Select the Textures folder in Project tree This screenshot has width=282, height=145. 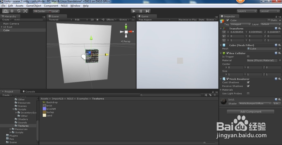tap(23, 126)
